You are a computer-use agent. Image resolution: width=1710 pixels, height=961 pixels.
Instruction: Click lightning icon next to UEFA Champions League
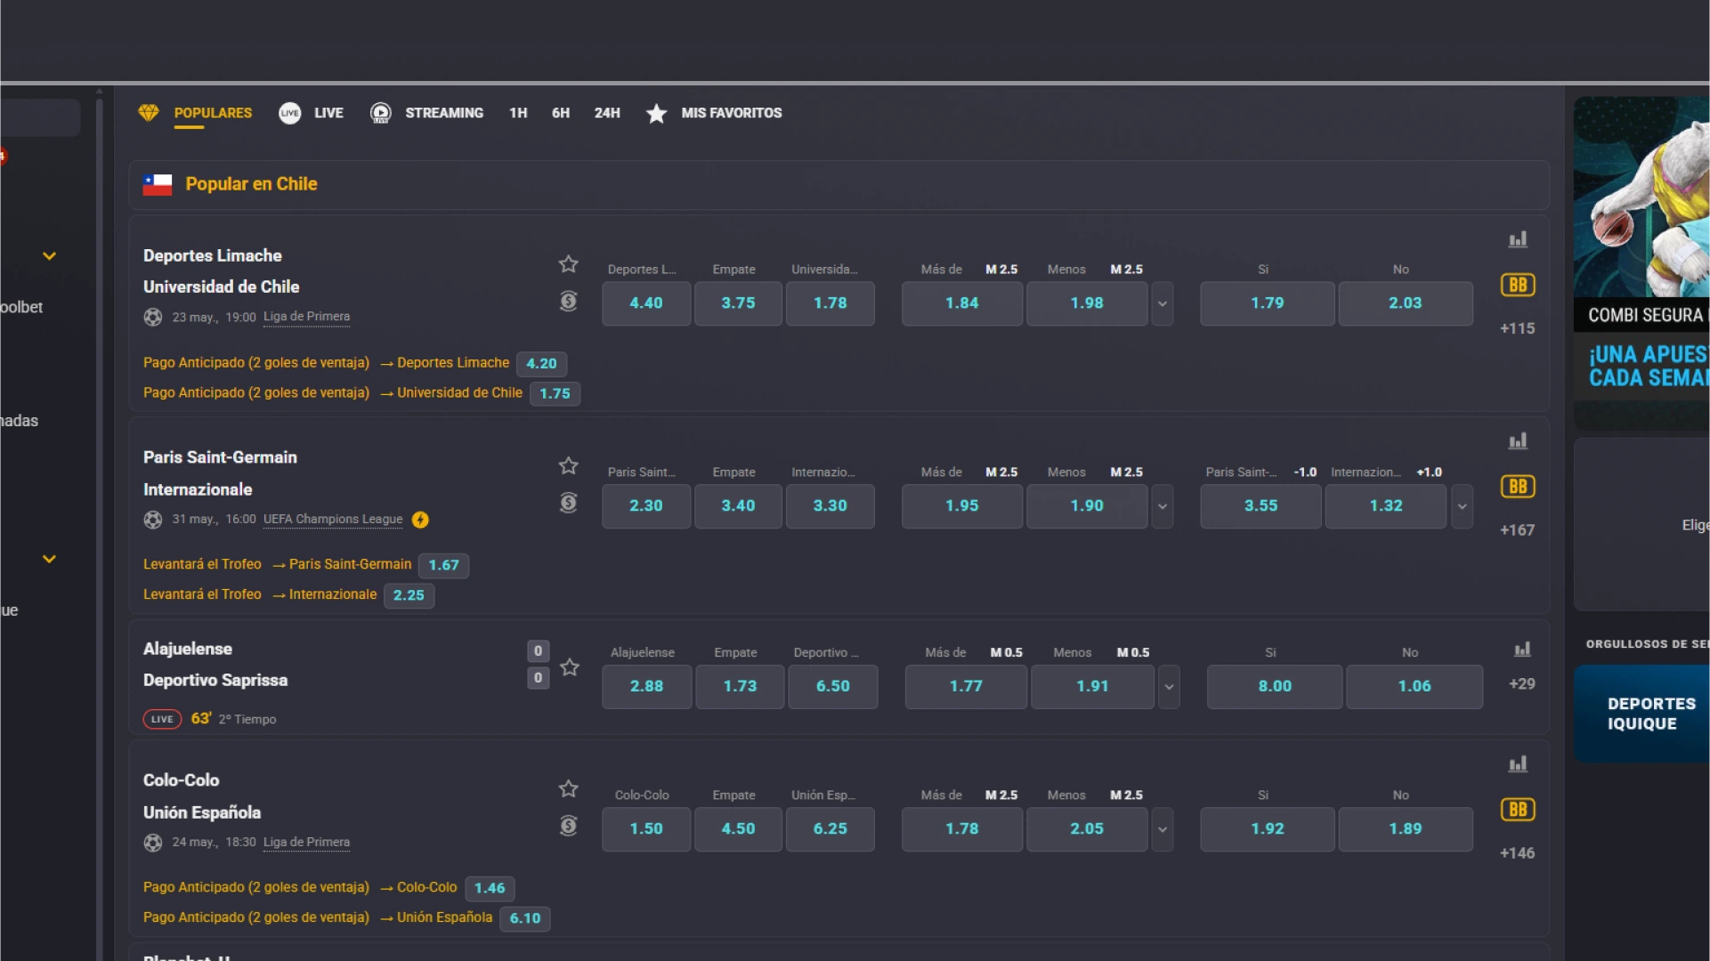click(420, 520)
